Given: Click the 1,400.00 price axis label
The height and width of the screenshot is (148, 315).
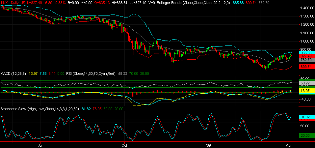Looking at the screenshot, I should coord(306,8).
